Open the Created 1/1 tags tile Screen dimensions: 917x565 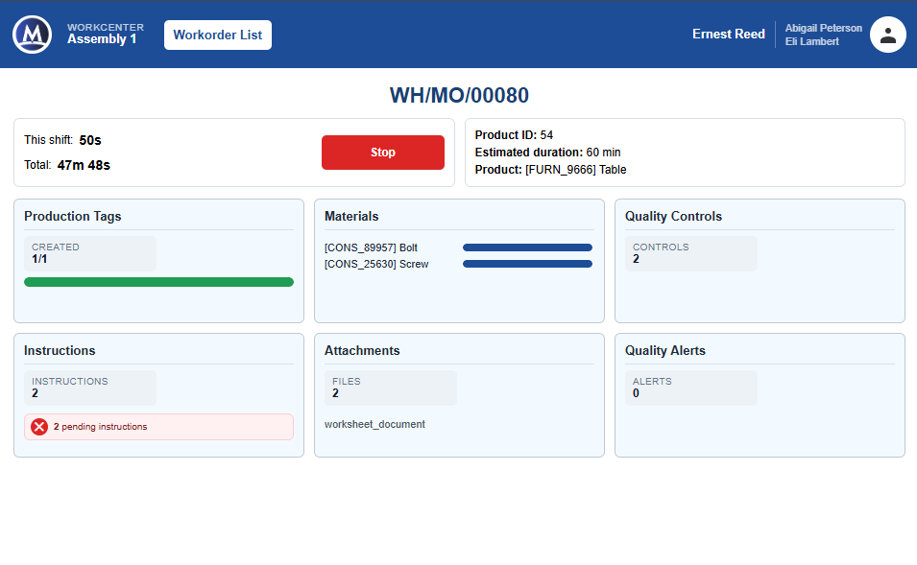(90, 253)
